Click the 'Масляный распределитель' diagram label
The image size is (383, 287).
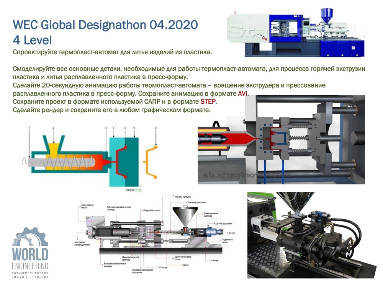[82, 243]
